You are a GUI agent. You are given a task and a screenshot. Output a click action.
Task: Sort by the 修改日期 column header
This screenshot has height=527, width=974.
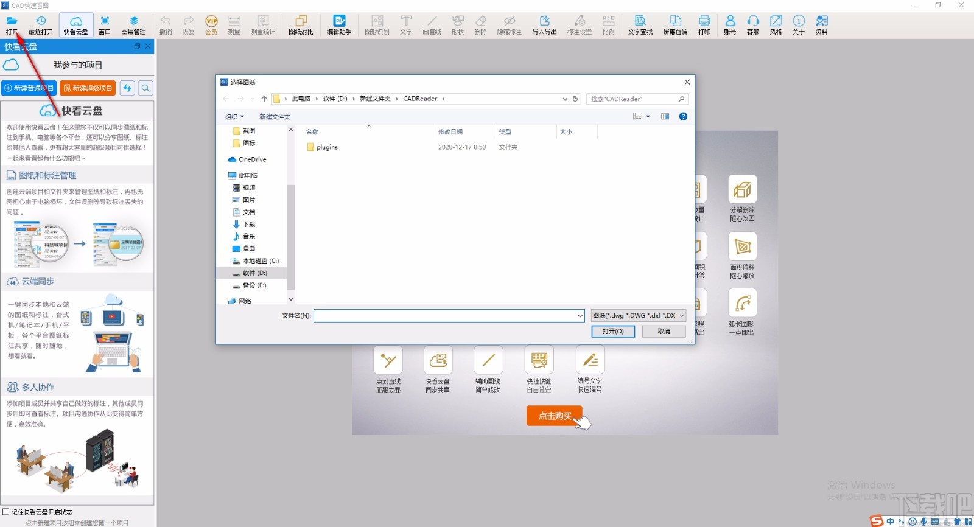coord(450,132)
